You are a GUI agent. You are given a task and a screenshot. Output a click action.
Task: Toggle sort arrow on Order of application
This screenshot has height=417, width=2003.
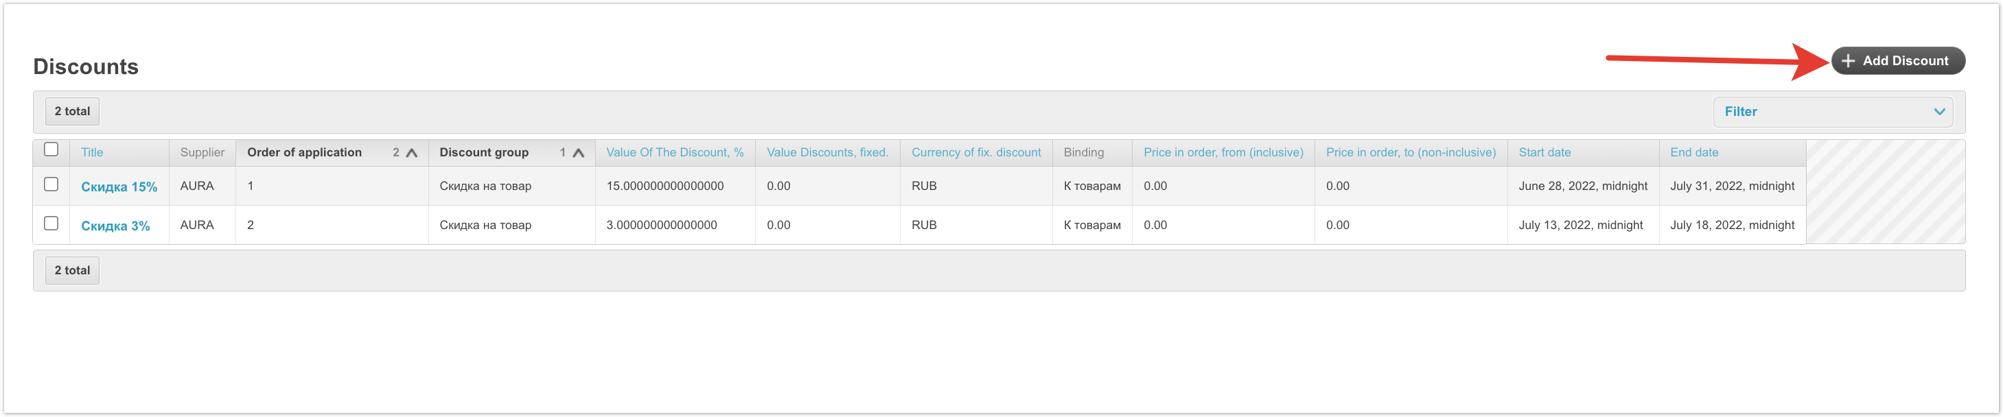tap(411, 153)
